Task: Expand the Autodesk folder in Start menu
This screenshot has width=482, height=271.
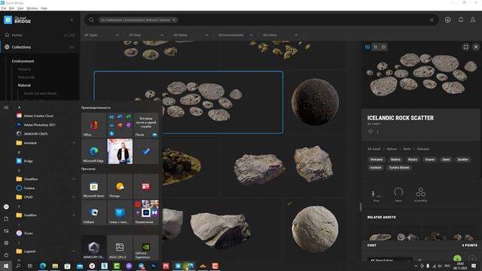Action: (44, 143)
